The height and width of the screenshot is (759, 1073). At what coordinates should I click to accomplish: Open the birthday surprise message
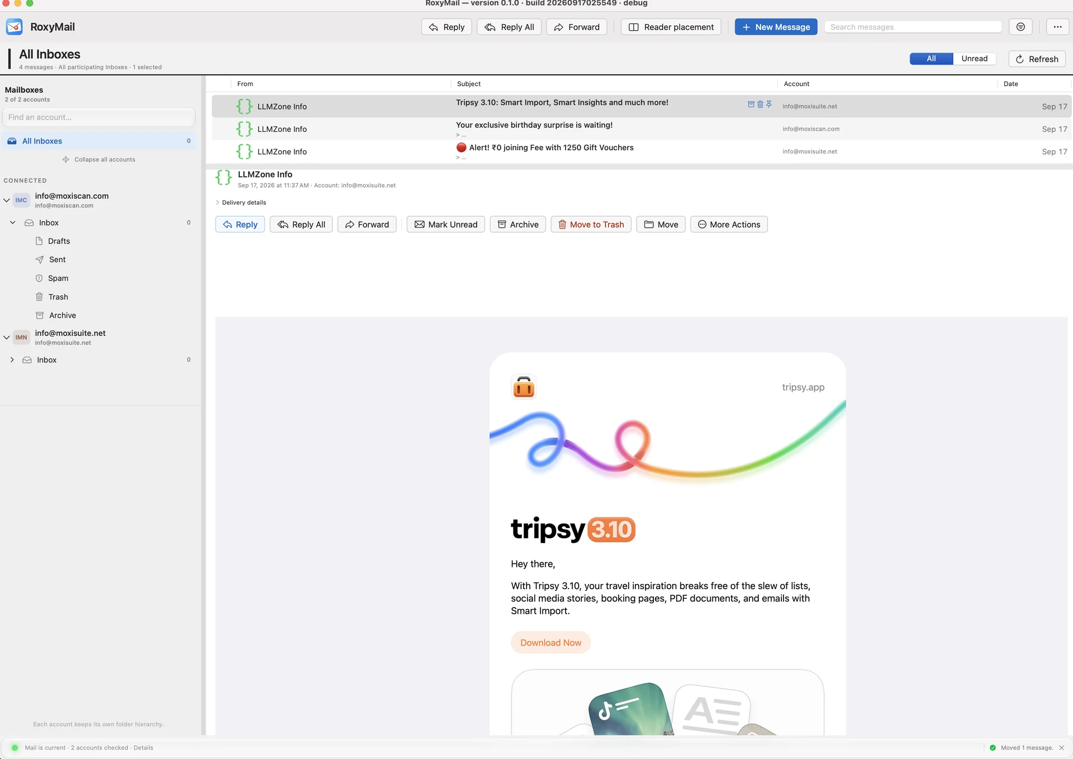642,129
